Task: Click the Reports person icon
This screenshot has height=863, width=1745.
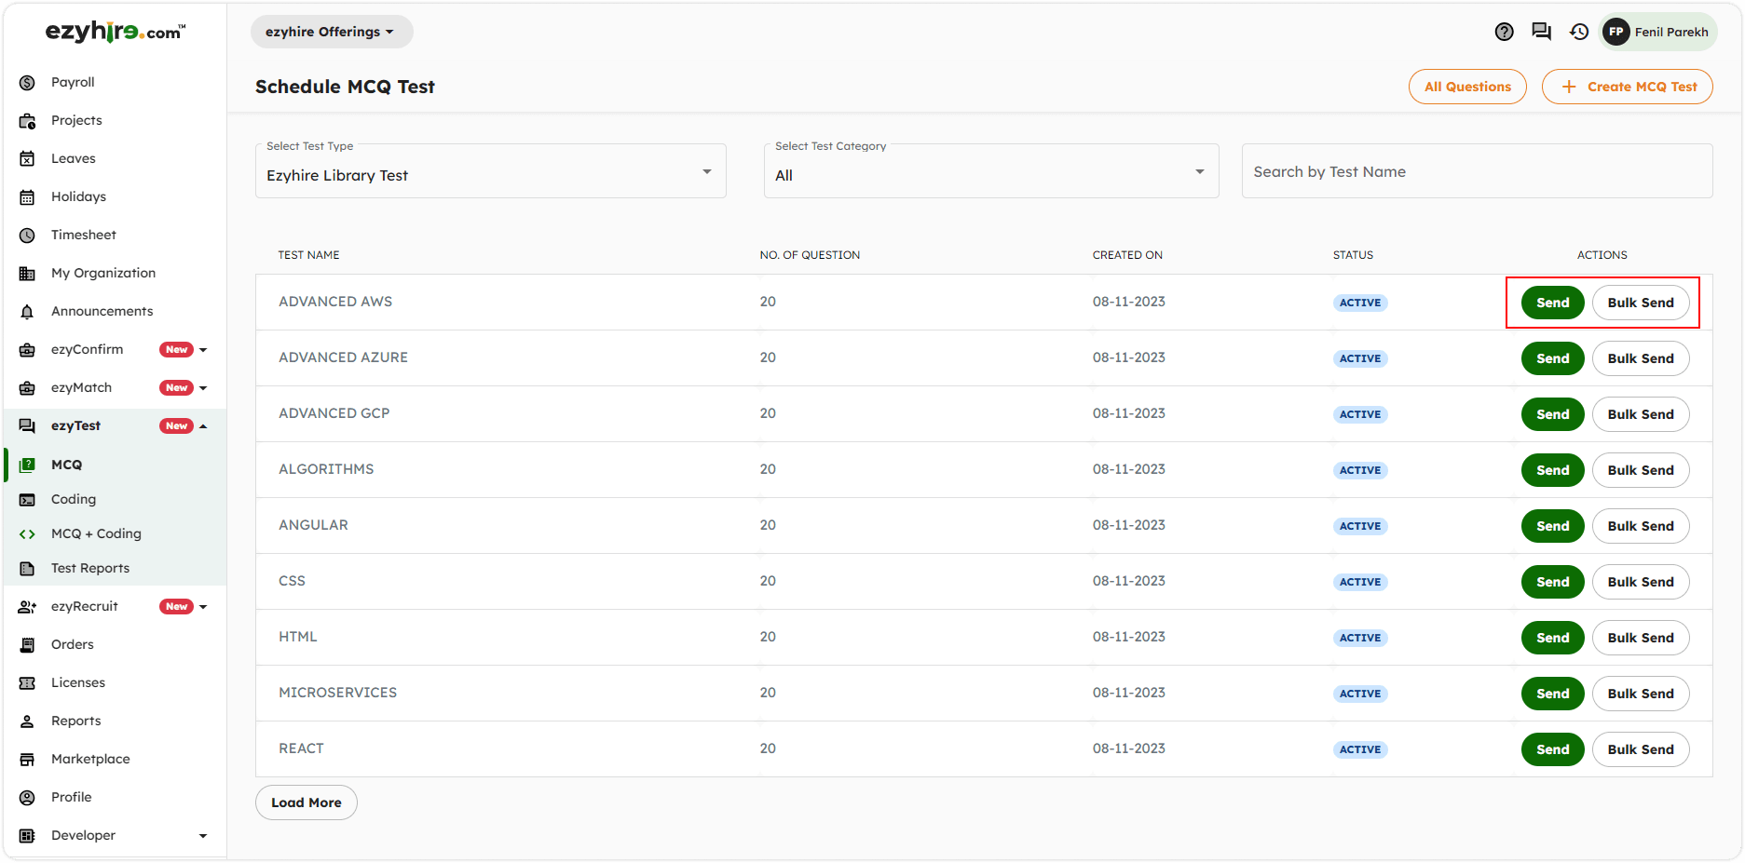Action: [27, 721]
